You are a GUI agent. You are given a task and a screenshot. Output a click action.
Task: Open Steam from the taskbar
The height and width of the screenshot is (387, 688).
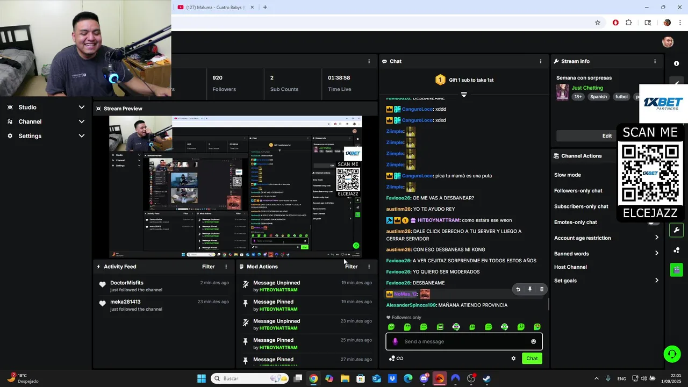pos(486,378)
